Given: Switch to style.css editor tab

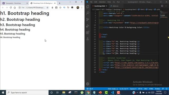Looking at the screenshot, I should (x=115, y=6).
